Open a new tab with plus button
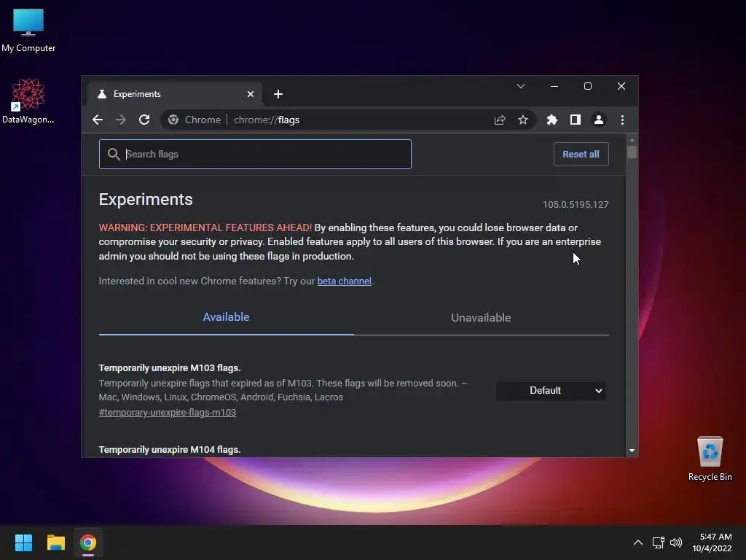746x560 pixels. coord(278,94)
